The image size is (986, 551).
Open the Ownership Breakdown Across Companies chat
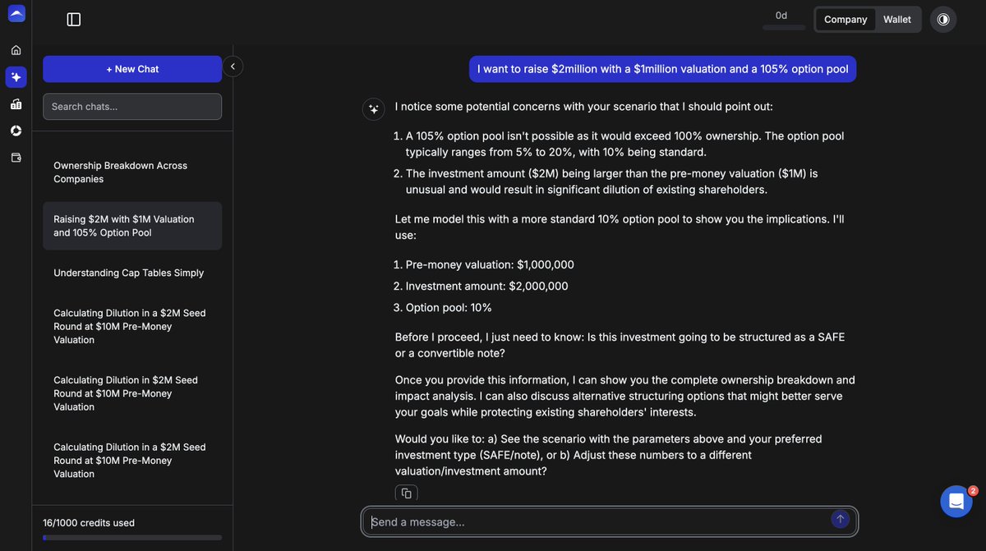132,172
